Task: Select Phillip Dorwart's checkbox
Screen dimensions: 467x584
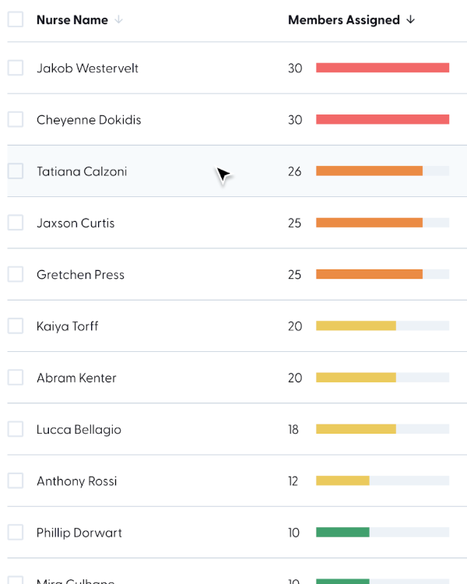Action: tap(16, 533)
